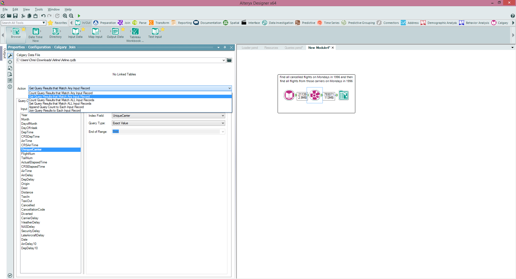Viewport: 516px width, 279px height.
Task: Open the Edit menu
Action: coord(15,9)
